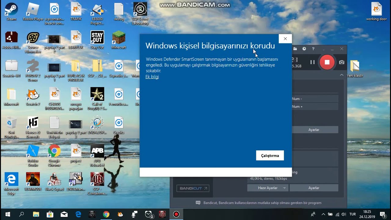
Task: Open Yeni klasör folder on desktop
Action: click(355, 69)
